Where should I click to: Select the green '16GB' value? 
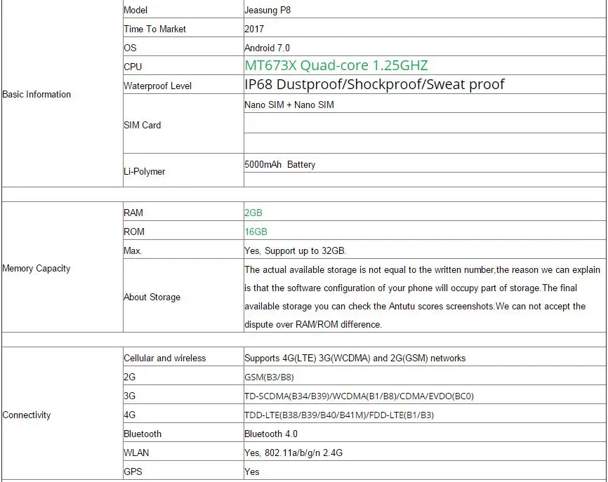256,232
